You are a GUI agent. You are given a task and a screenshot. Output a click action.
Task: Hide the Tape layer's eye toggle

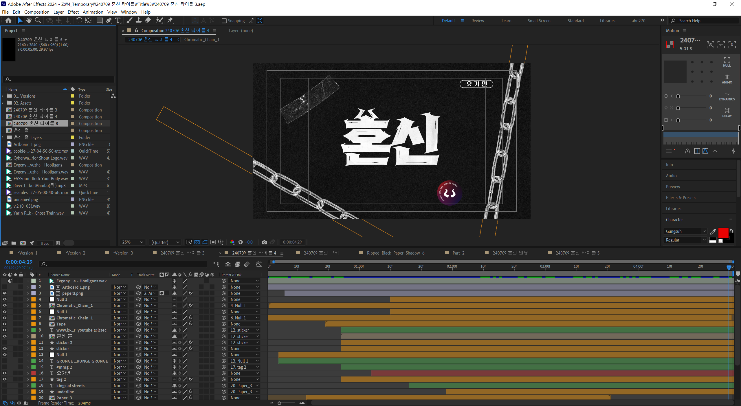[4, 324]
